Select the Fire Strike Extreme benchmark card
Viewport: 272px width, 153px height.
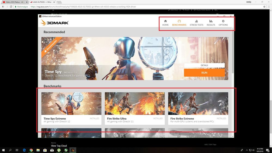tap(198, 108)
